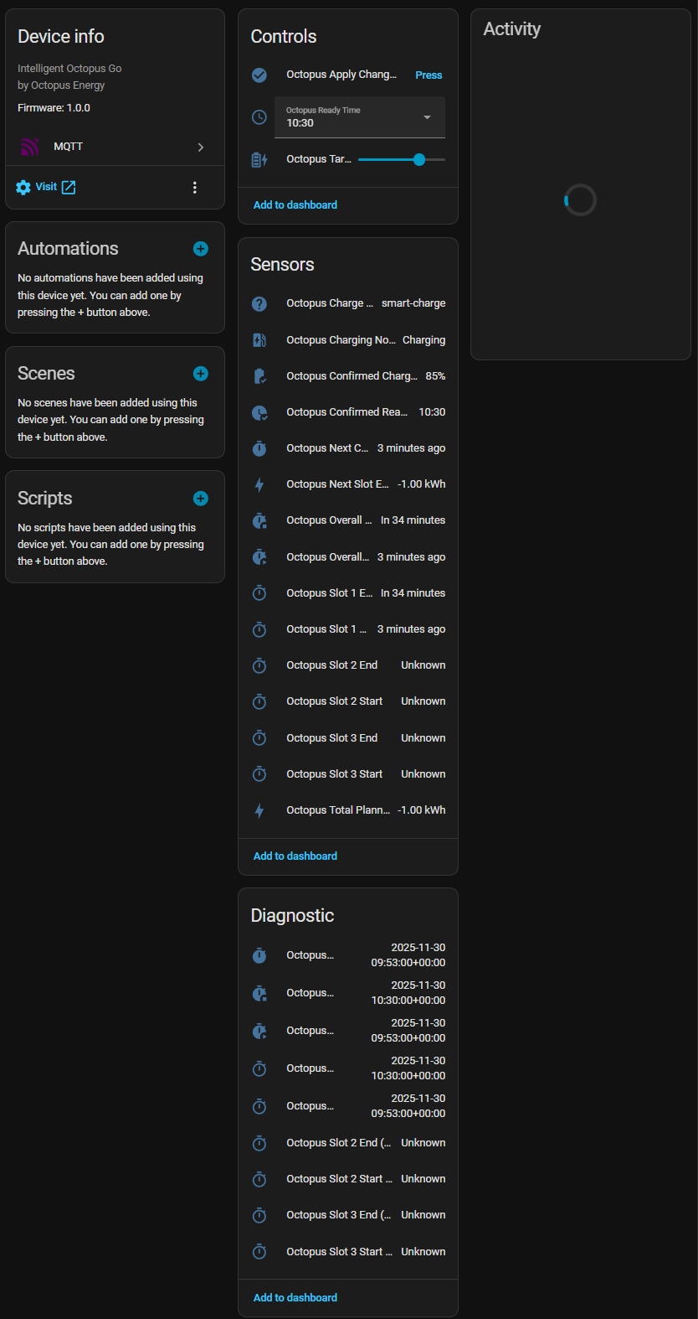Open diagnostic Octopus Slot 3 Start row
698x1319 pixels.
tap(348, 1252)
